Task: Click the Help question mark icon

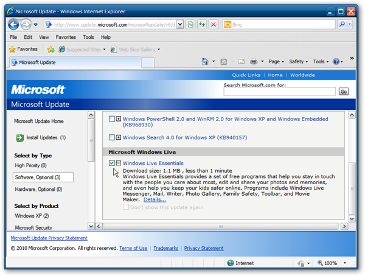Action: click(336, 61)
